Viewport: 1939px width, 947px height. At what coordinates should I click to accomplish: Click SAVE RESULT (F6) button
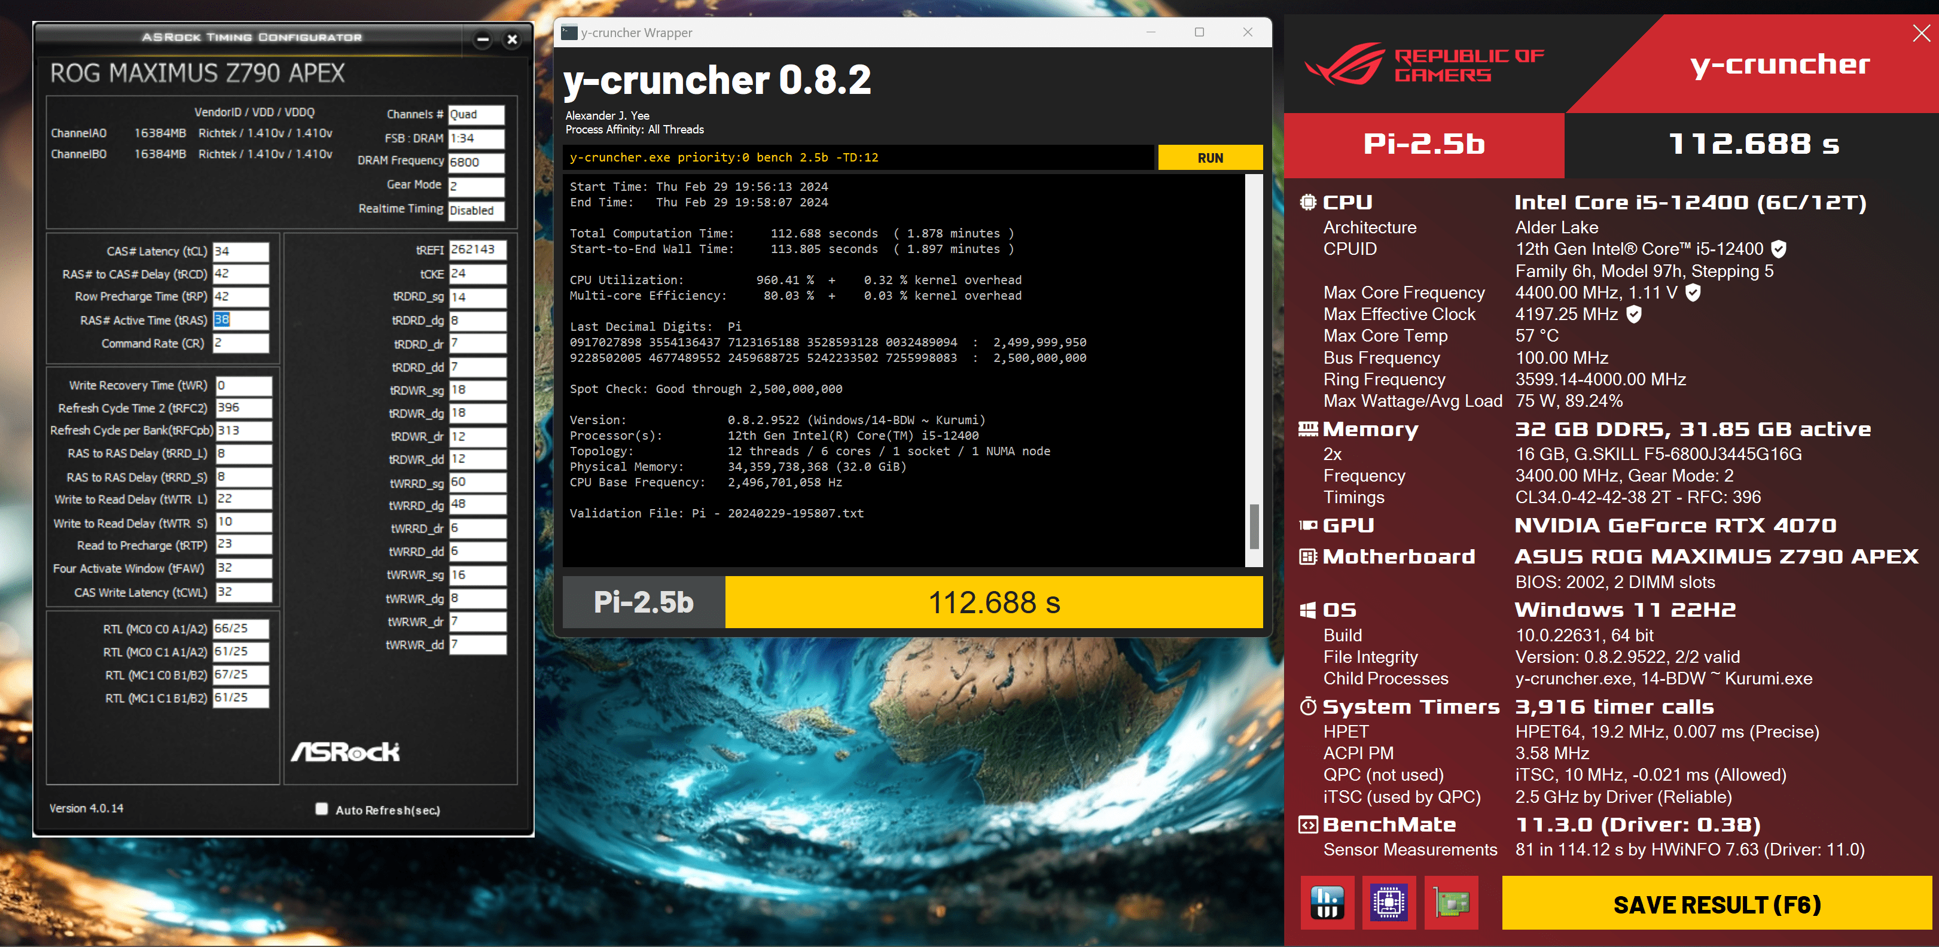click(x=1716, y=903)
